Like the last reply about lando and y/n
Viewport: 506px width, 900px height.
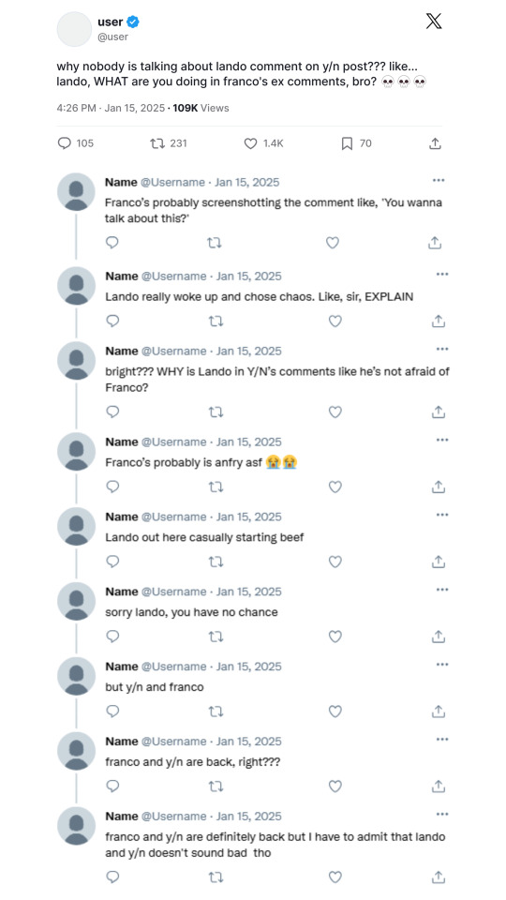tap(335, 877)
